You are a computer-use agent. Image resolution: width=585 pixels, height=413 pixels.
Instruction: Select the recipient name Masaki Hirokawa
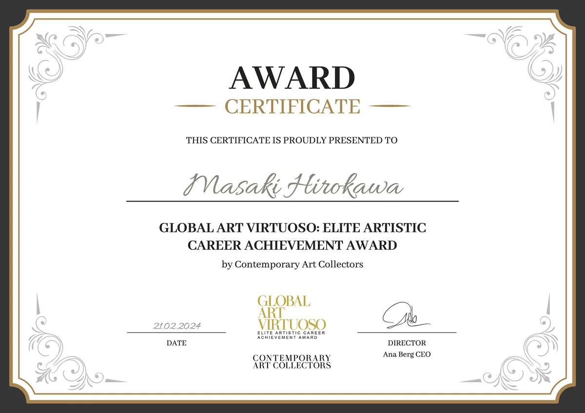[x=293, y=186]
